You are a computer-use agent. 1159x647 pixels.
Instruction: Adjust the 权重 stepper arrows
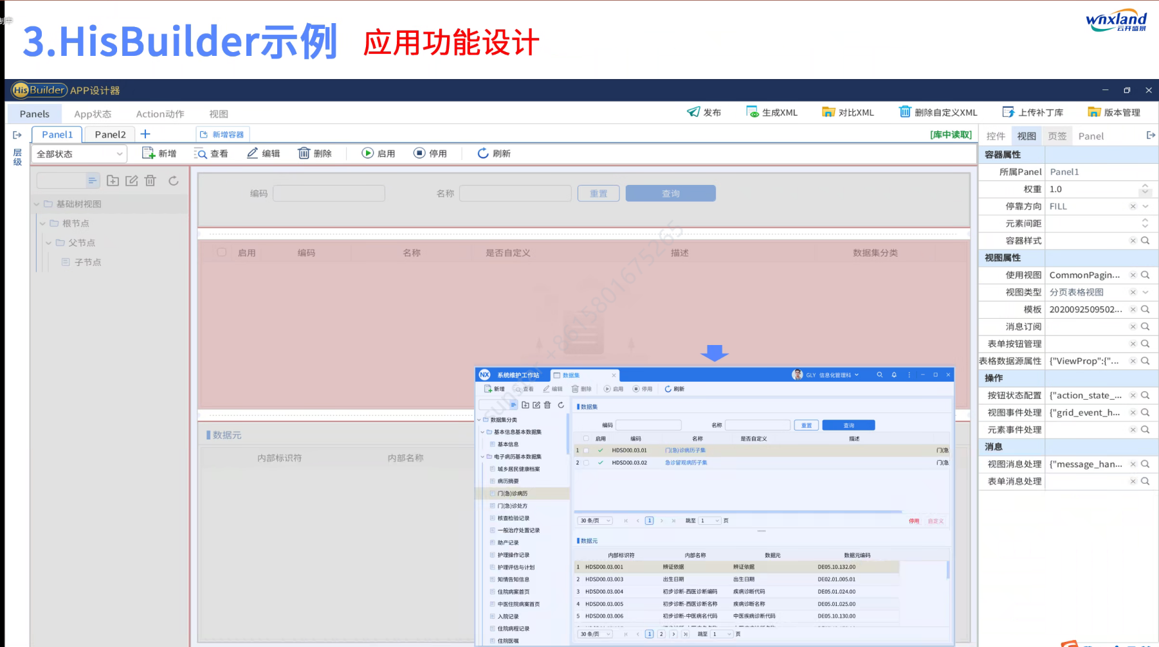1145,189
